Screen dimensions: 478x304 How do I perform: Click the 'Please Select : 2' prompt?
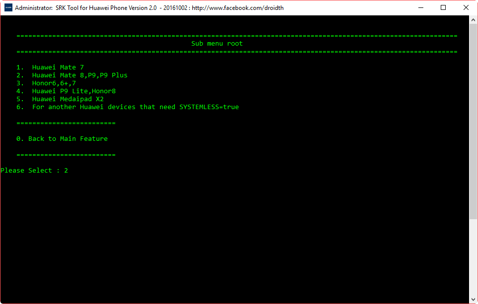click(x=34, y=171)
